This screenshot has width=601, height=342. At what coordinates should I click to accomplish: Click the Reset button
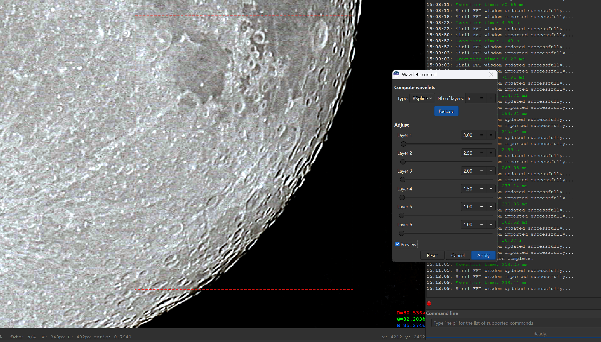pos(432,255)
